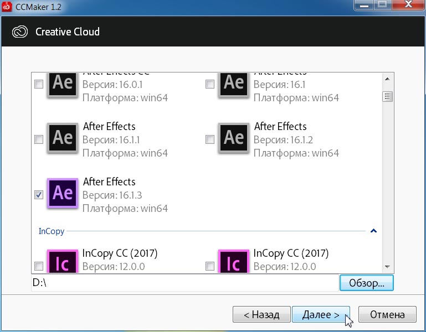
Task: Uncheck After Effects version 16.1.3 checkbox
Action: [39, 195]
